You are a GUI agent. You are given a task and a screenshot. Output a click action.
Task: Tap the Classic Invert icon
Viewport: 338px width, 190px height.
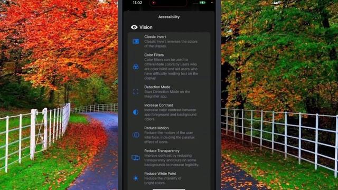136,41
